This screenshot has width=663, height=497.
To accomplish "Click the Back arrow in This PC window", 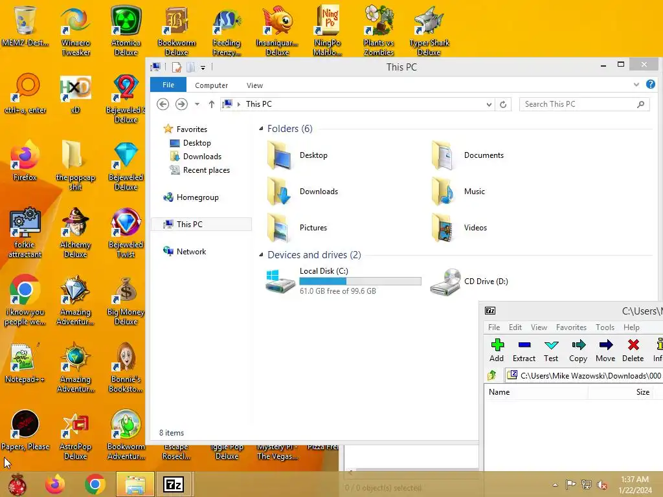I will point(163,104).
